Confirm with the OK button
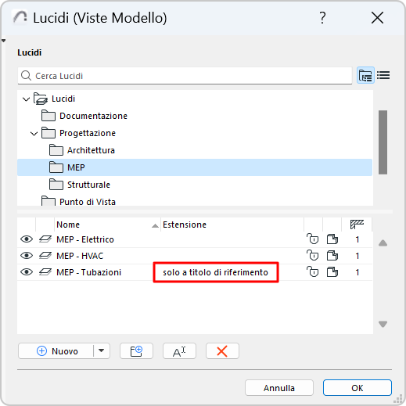Viewport: 406px width, 406px height. click(357, 388)
